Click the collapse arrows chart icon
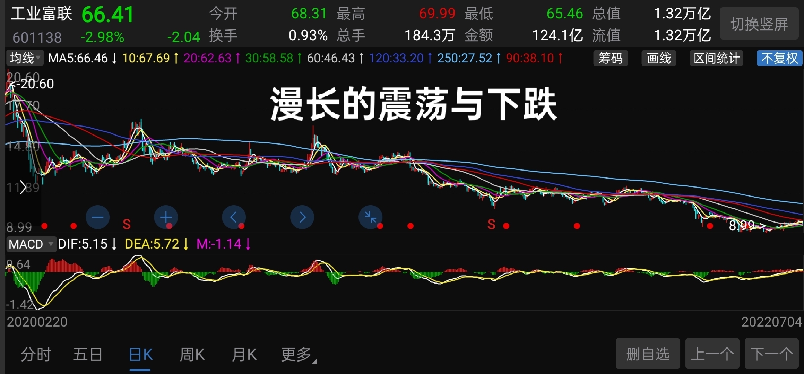The width and height of the screenshot is (804, 374). tap(370, 217)
